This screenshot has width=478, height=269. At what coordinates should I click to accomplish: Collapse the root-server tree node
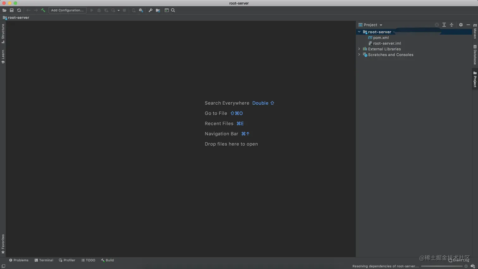(x=359, y=32)
